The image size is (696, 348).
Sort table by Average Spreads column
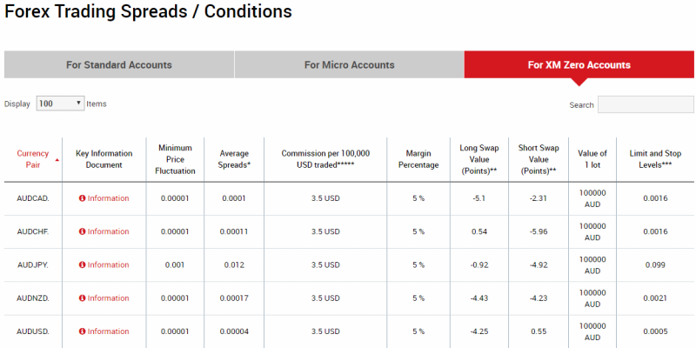click(x=234, y=159)
